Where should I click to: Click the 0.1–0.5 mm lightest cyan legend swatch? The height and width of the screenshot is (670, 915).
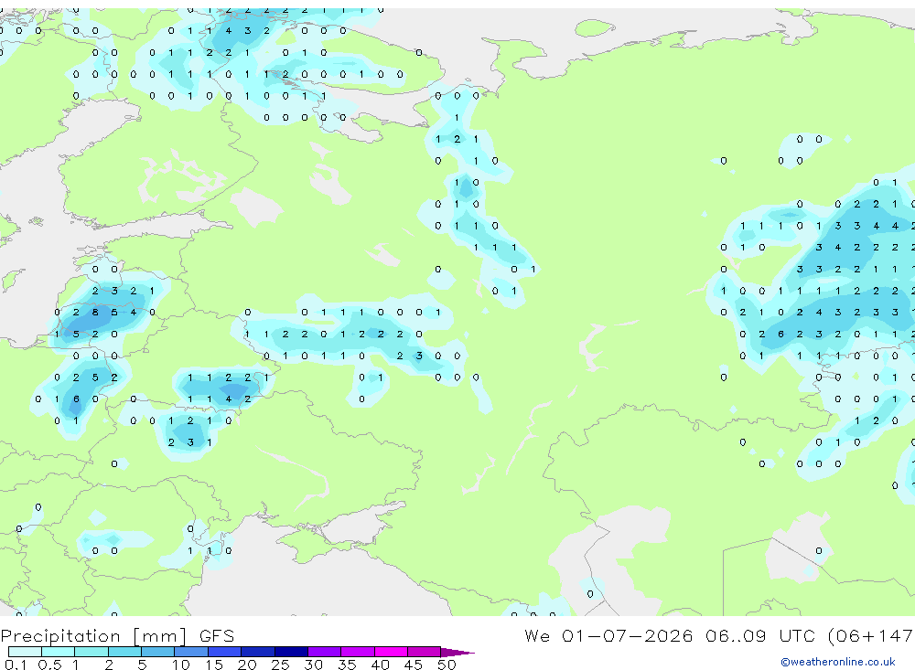coord(25,652)
